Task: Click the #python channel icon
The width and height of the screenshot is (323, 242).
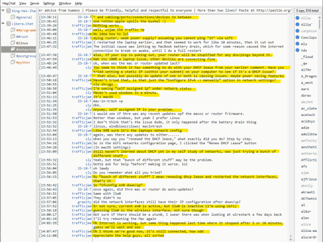Action: coord(13,62)
